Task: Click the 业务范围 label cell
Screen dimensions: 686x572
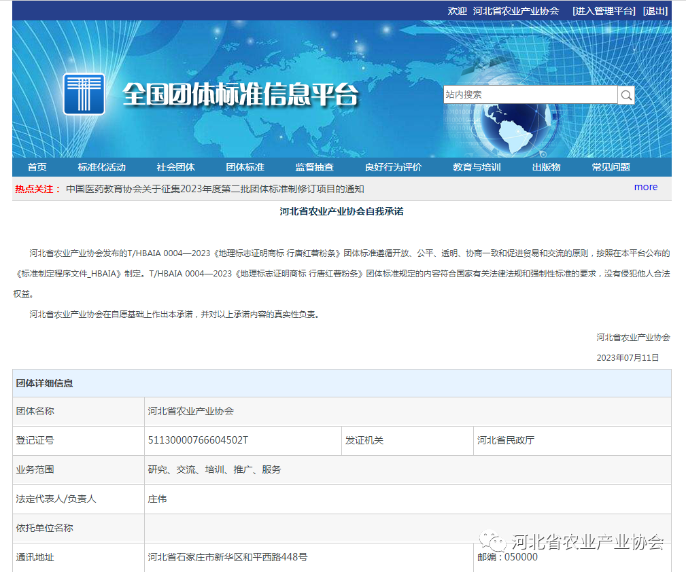Action: (78, 469)
